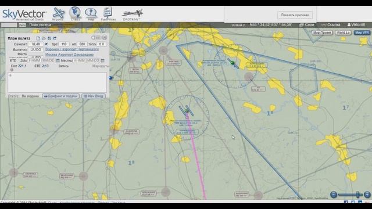Viewport: 372px width, 209px height.
Task: Click the airport marker on magenta route
Action: [187, 111]
